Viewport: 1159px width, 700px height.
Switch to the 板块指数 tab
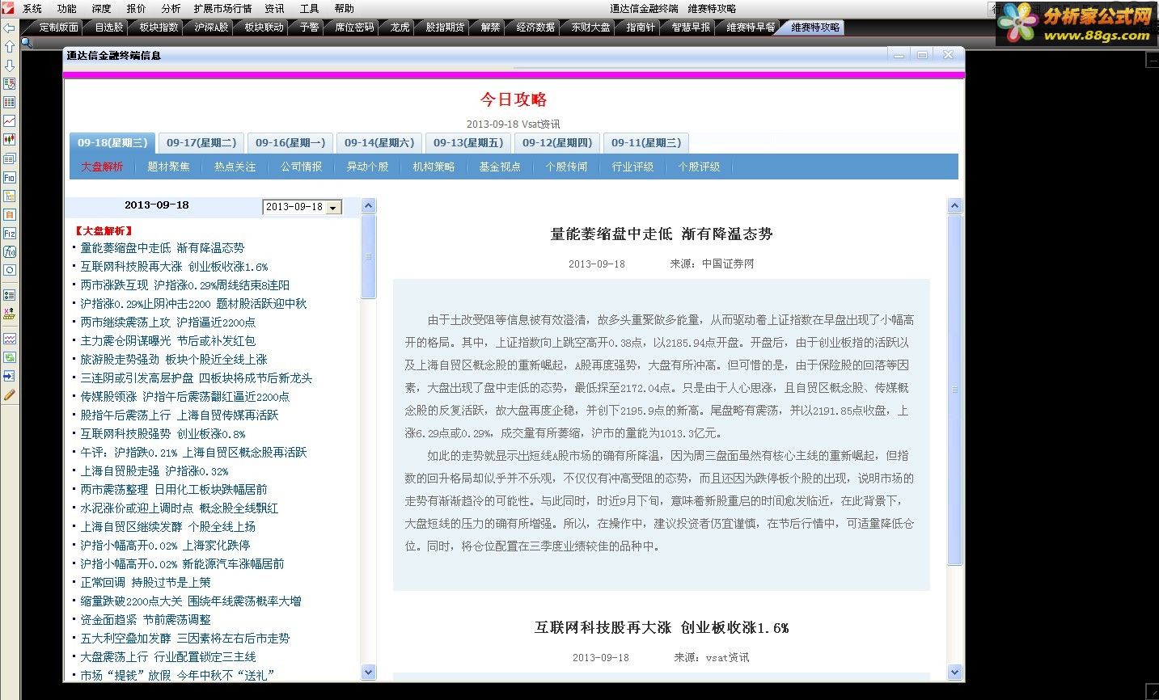coord(158,27)
